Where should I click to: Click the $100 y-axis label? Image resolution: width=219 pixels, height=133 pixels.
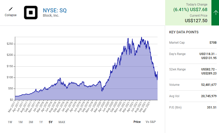[10, 77]
